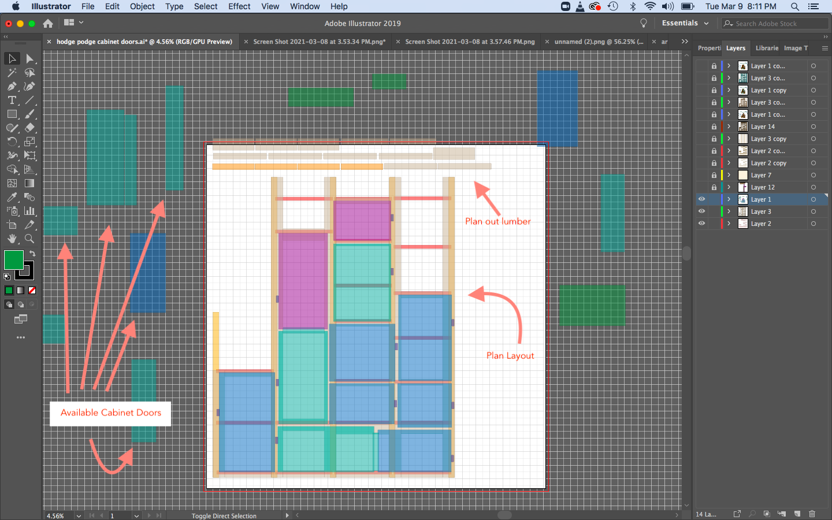Open the Effect menu

(x=239, y=6)
